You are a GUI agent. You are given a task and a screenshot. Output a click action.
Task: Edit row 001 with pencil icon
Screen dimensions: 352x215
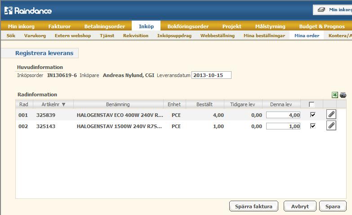(331, 114)
